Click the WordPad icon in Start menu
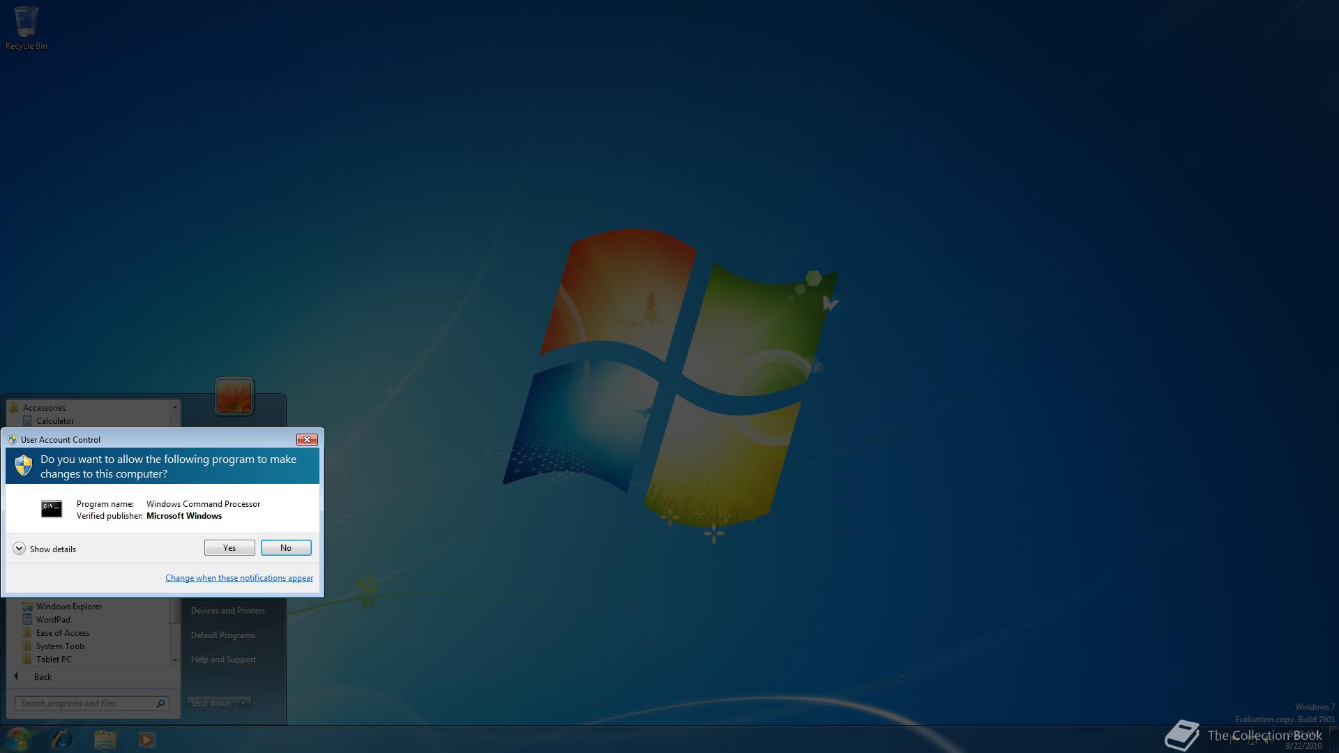The width and height of the screenshot is (1339, 753). point(27,620)
